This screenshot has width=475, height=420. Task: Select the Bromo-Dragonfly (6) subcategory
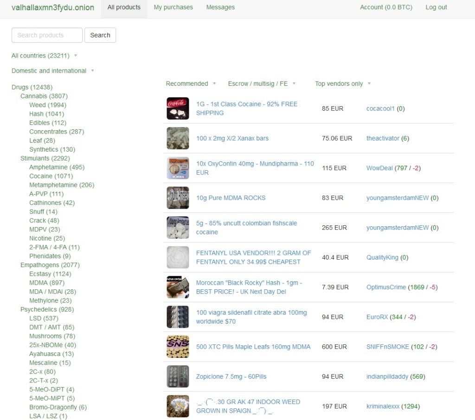click(x=58, y=407)
